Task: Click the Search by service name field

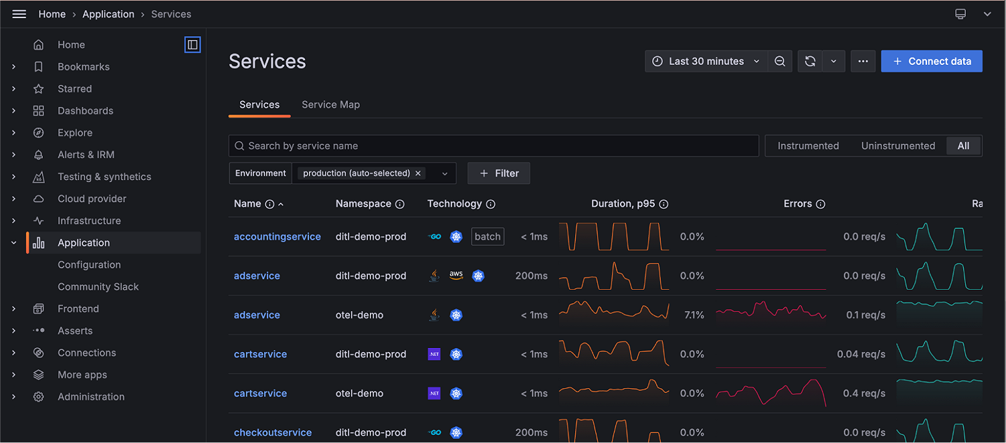Action: [x=494, y=146]
